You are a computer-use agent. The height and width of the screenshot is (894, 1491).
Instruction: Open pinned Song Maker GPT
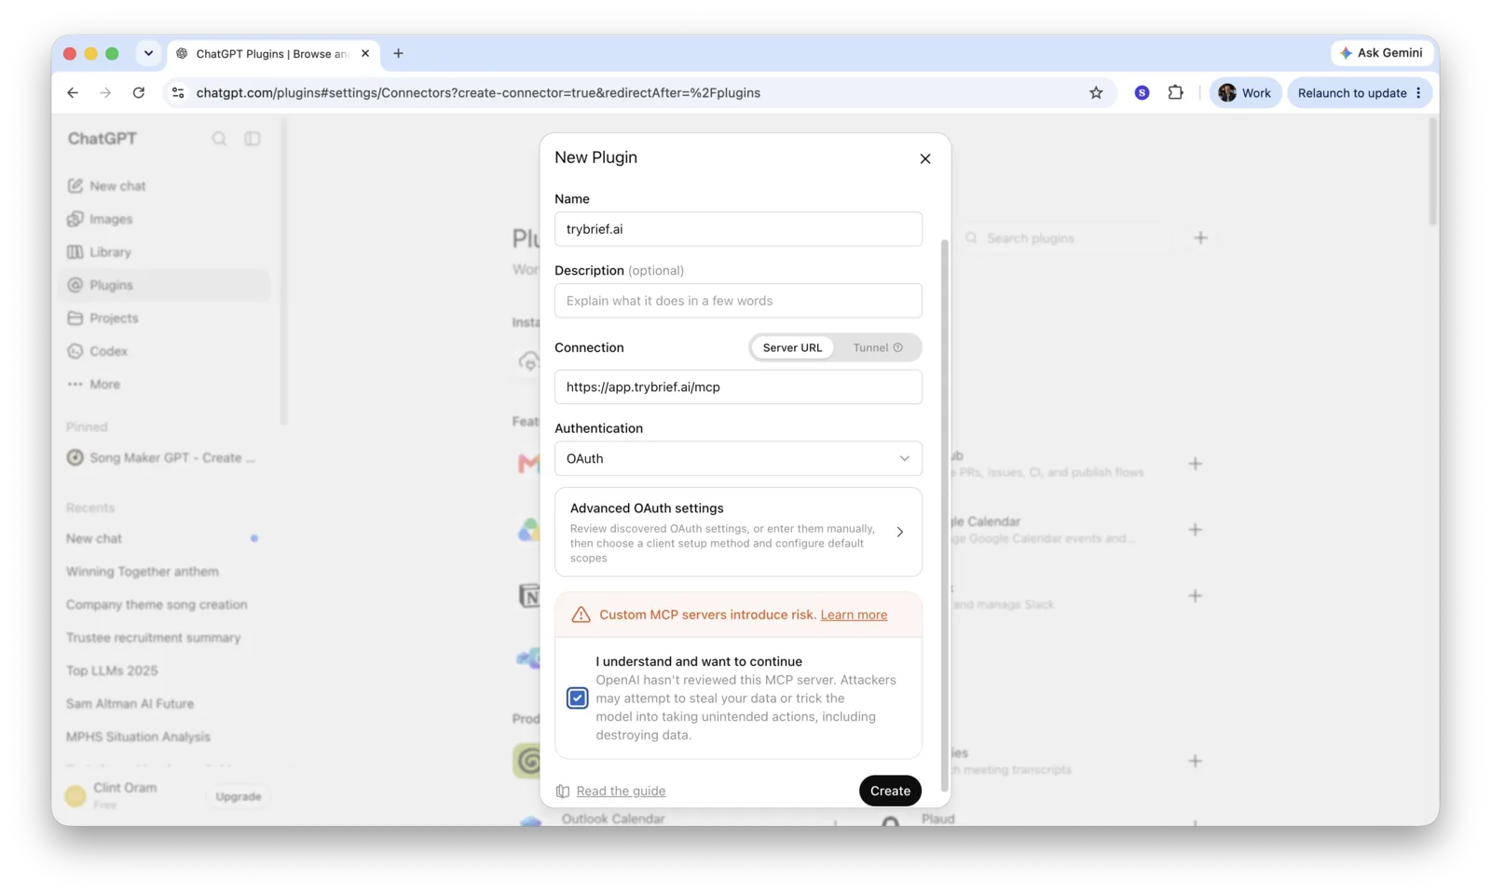[x=164, y=458]
